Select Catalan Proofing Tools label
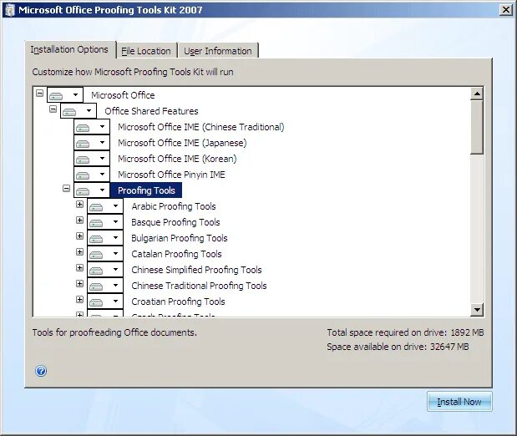The height and width of the screenshot is (436, 517). point(176,254)
